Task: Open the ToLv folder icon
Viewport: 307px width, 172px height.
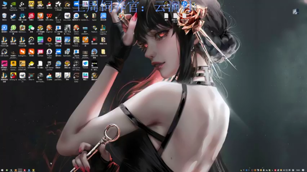Action: [x=103, y=52]
